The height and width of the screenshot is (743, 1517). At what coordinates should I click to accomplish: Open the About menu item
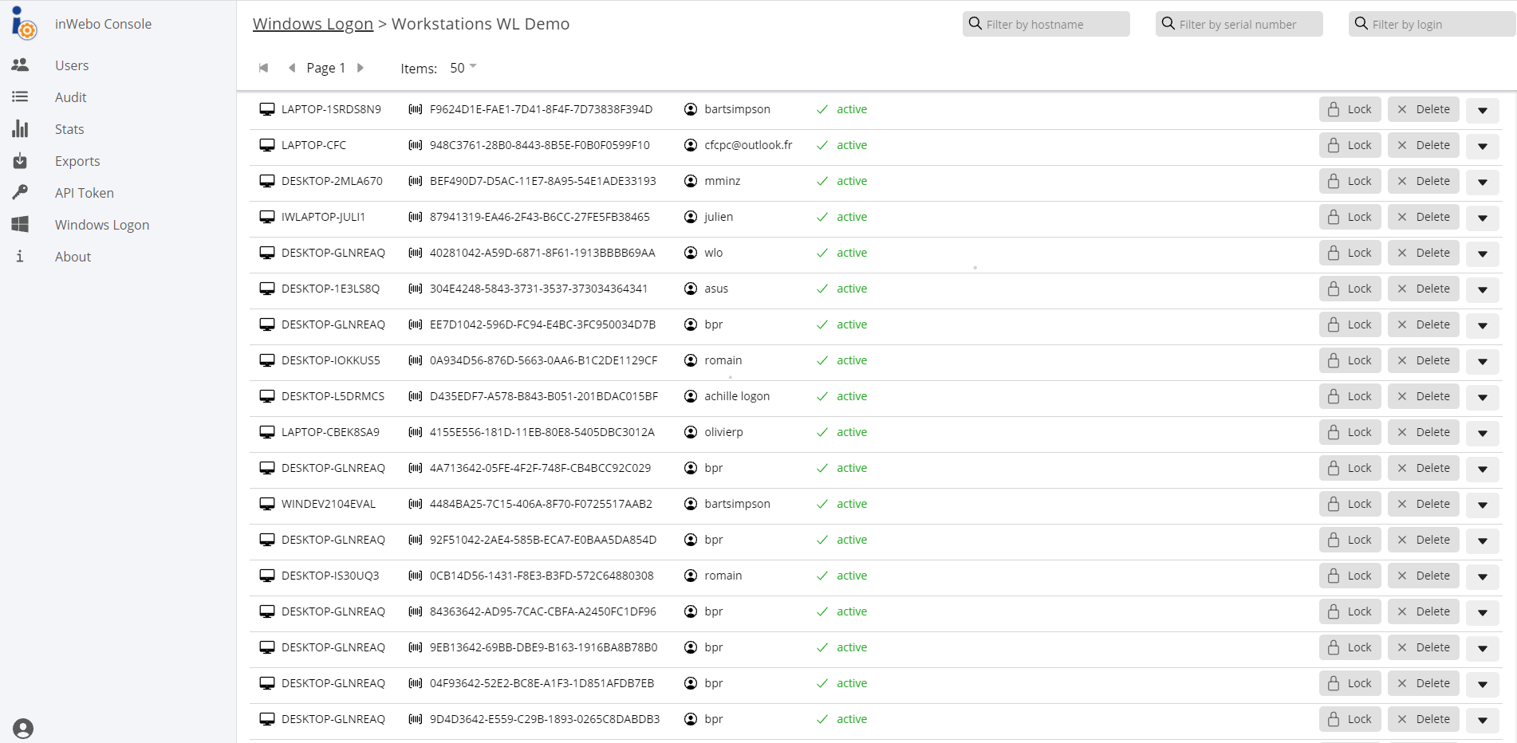[73, 257]
